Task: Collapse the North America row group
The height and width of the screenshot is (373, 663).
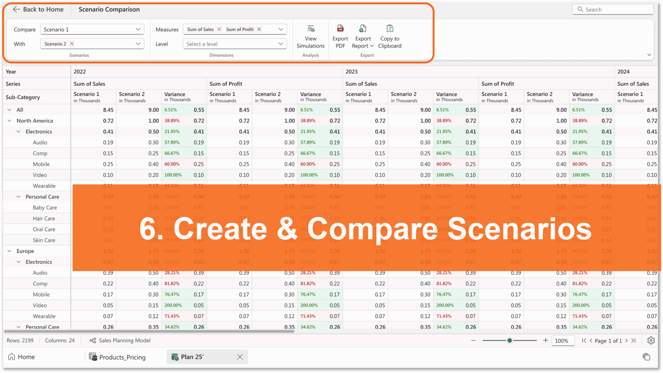Action: point(9,121)
